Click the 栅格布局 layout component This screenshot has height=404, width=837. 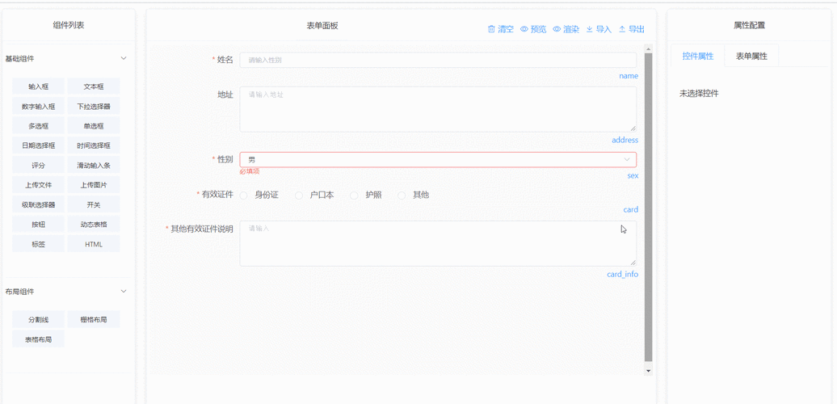coord(94,320)
